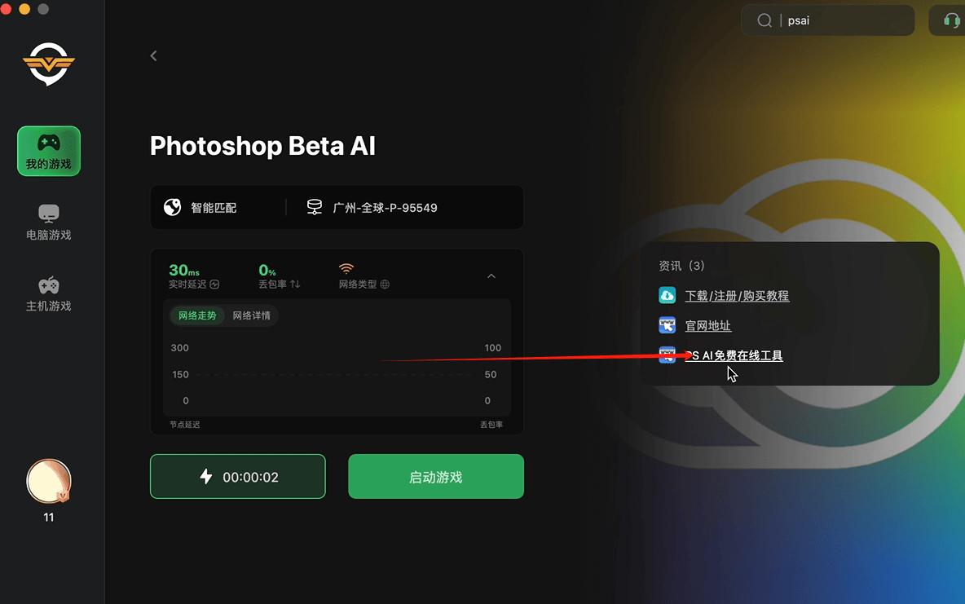
Task: Select the 网络走势 tab
Action: [196, 314]
